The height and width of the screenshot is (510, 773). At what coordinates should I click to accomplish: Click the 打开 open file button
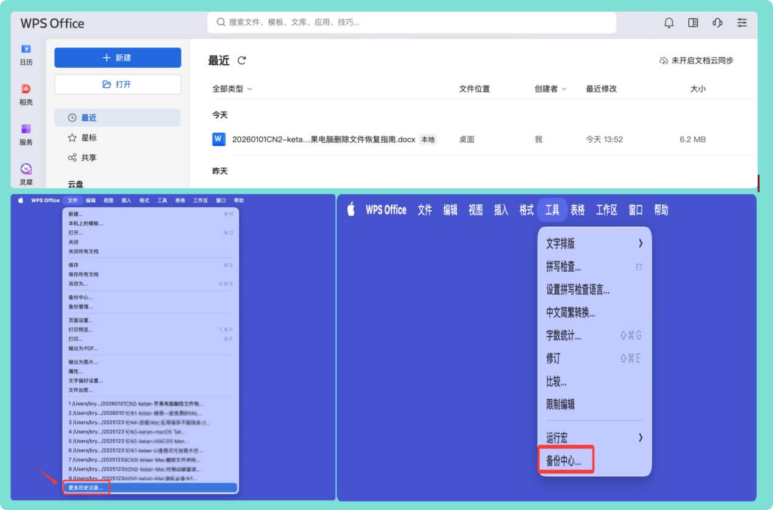117,83
